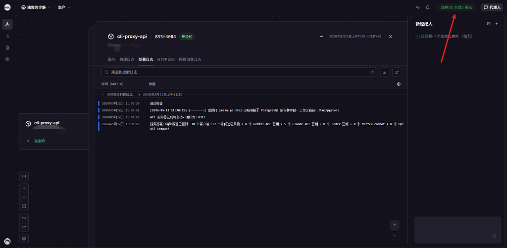
Task: Select the architecture view sidebar icon
Action: [7, 24]
